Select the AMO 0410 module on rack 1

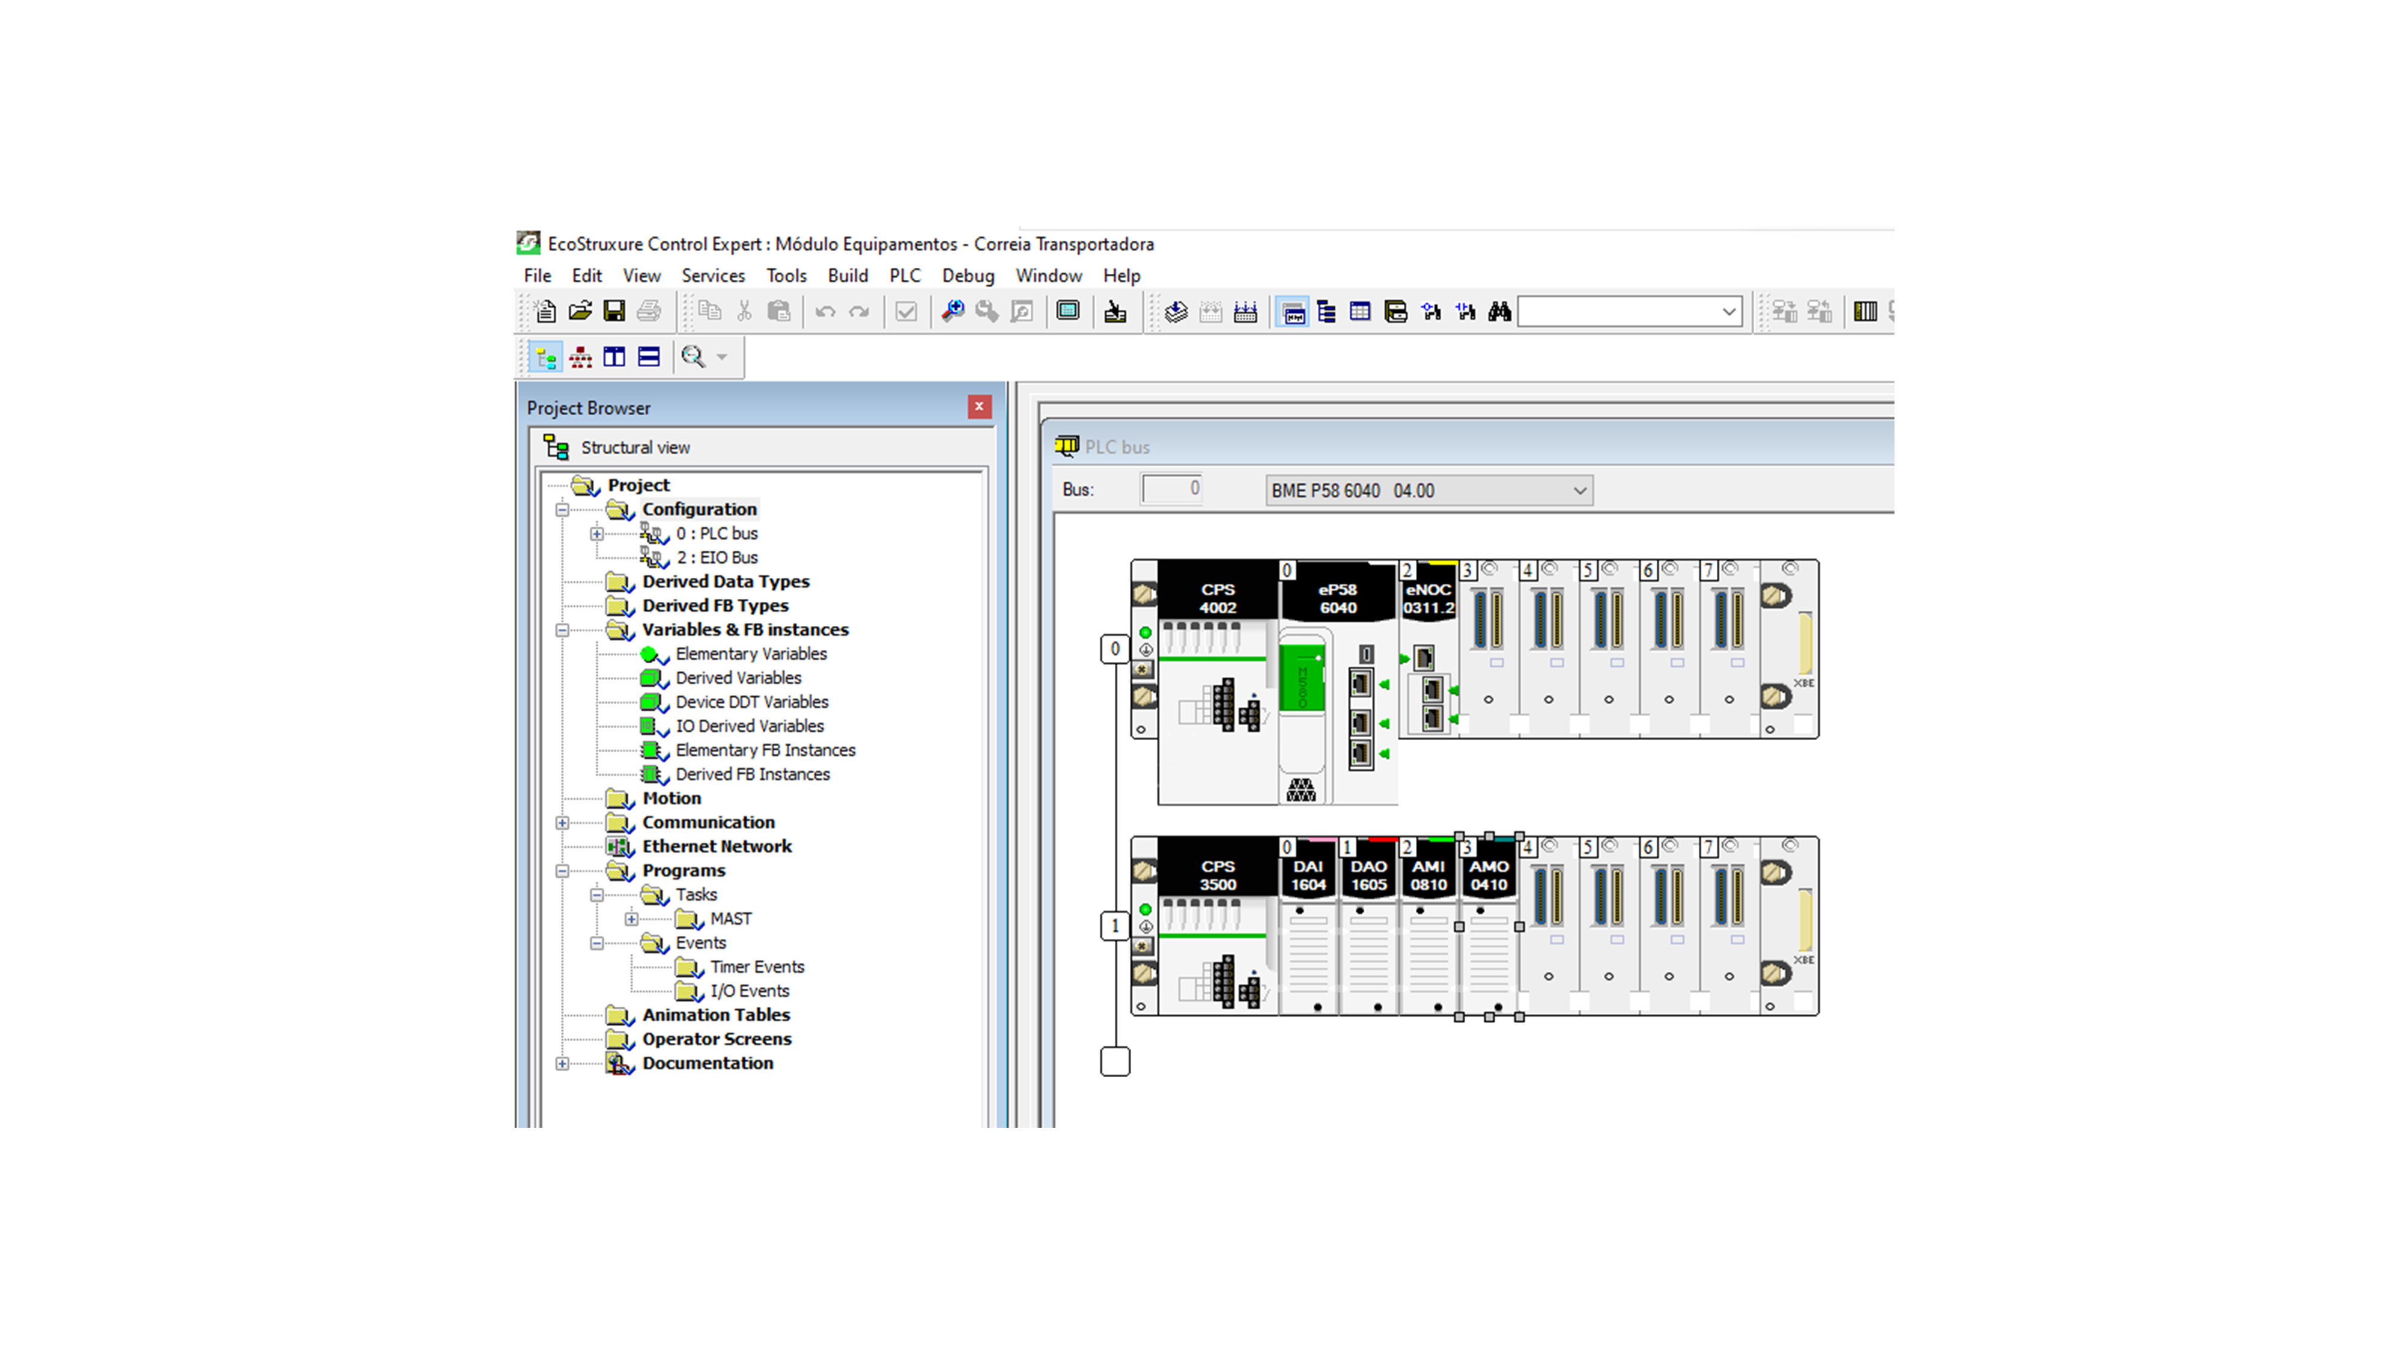(x=1489, y=926)
